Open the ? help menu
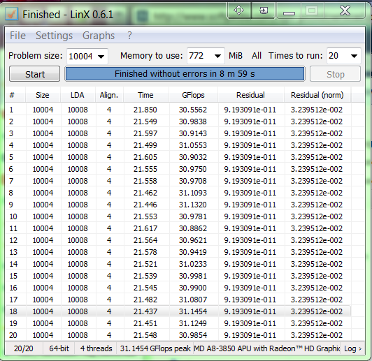This screenshot has width=372, height=361. point(129,36)
